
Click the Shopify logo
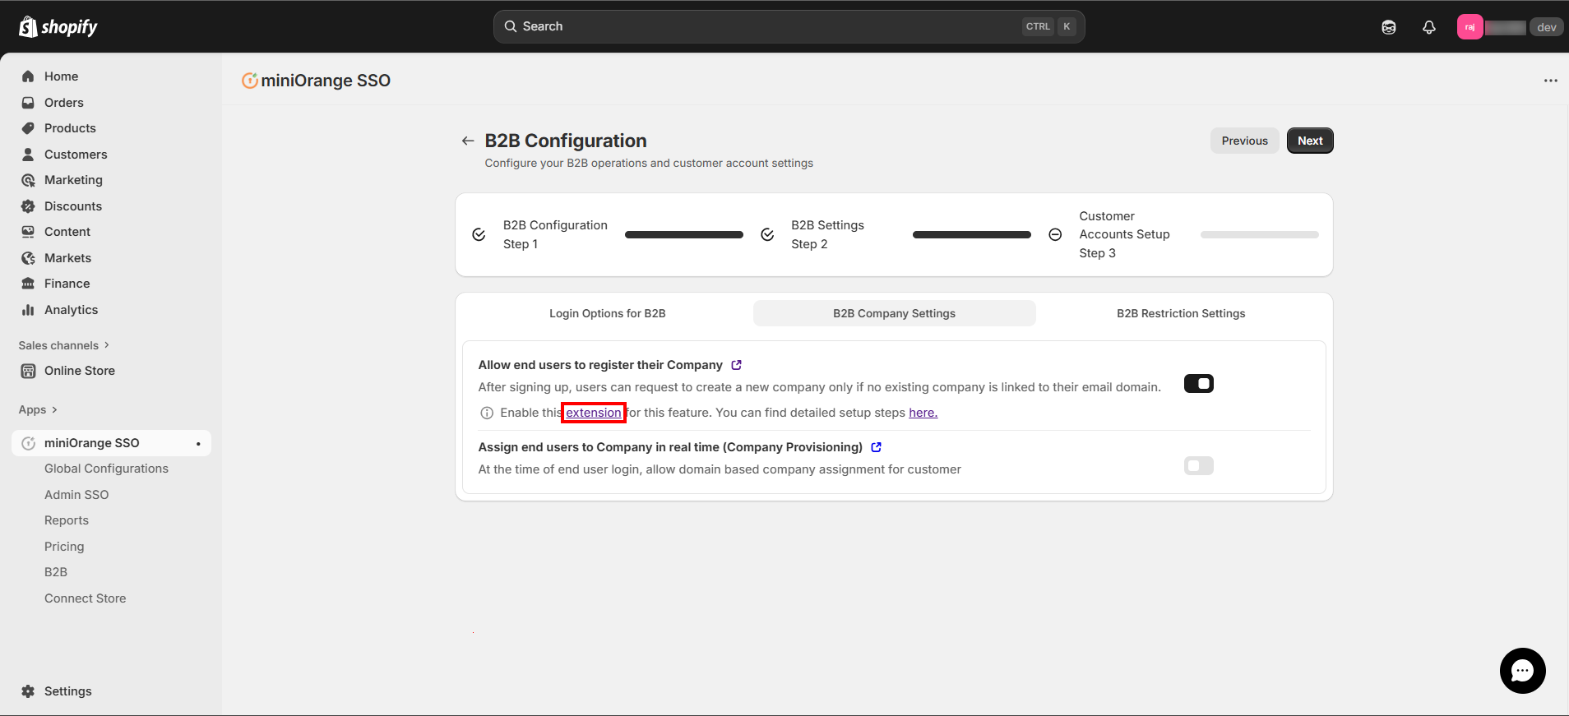click(58, 27)
